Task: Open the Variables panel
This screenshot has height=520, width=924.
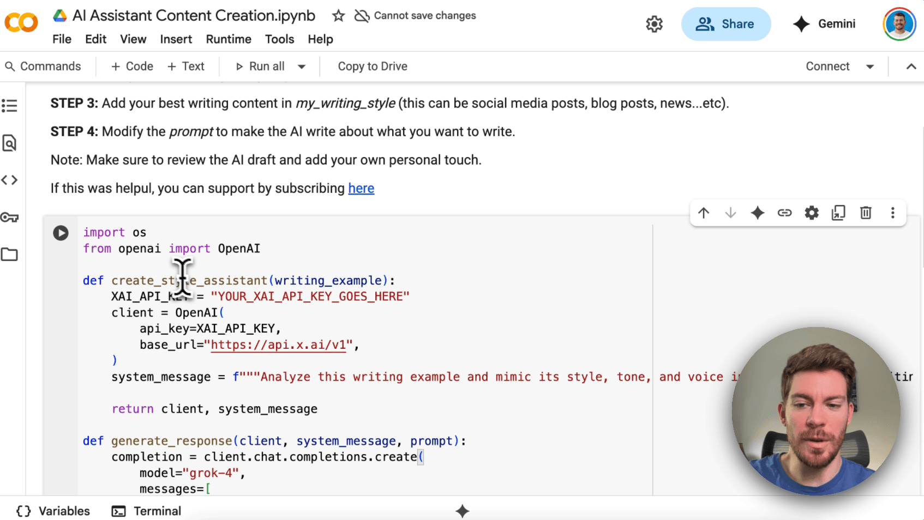Action: point(53,511)
